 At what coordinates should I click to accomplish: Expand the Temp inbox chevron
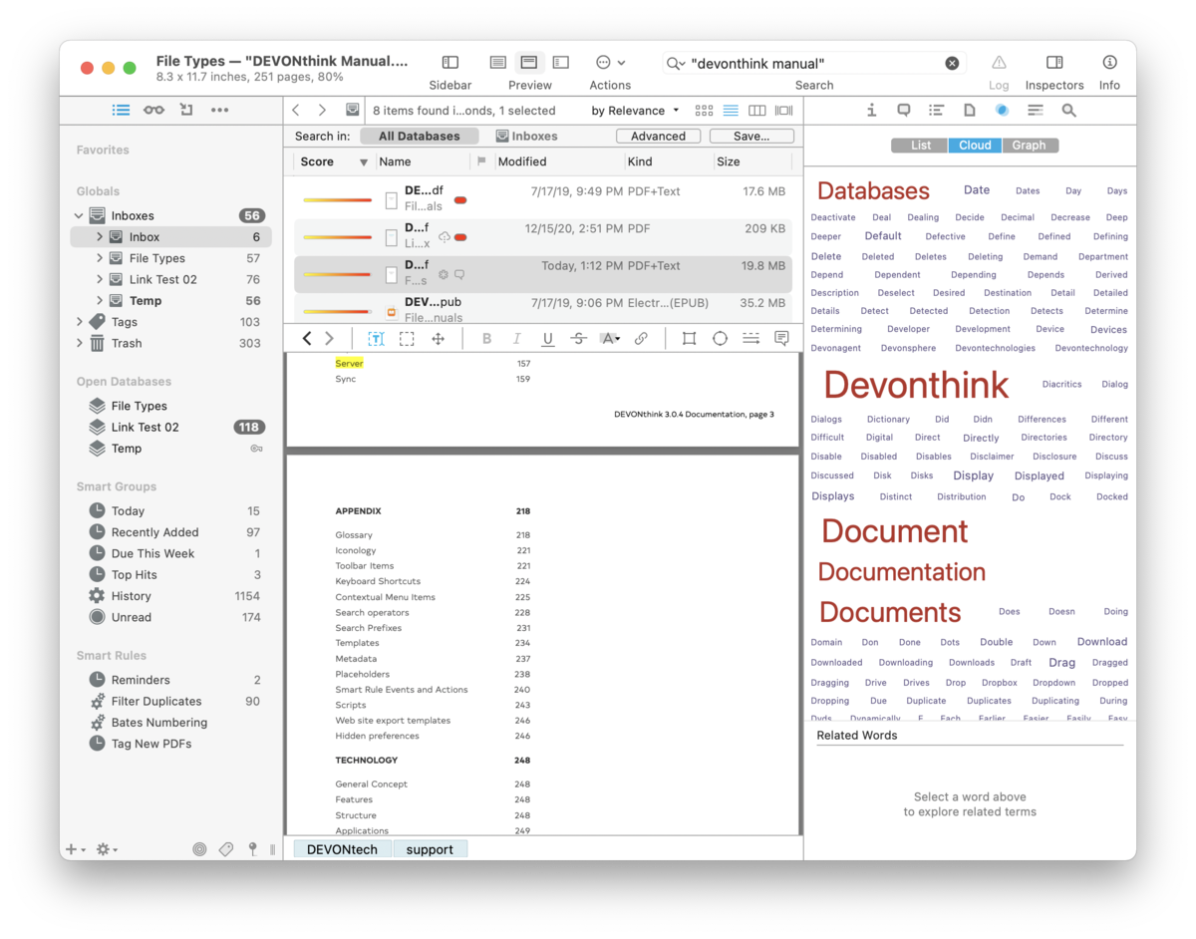(100, 300)
